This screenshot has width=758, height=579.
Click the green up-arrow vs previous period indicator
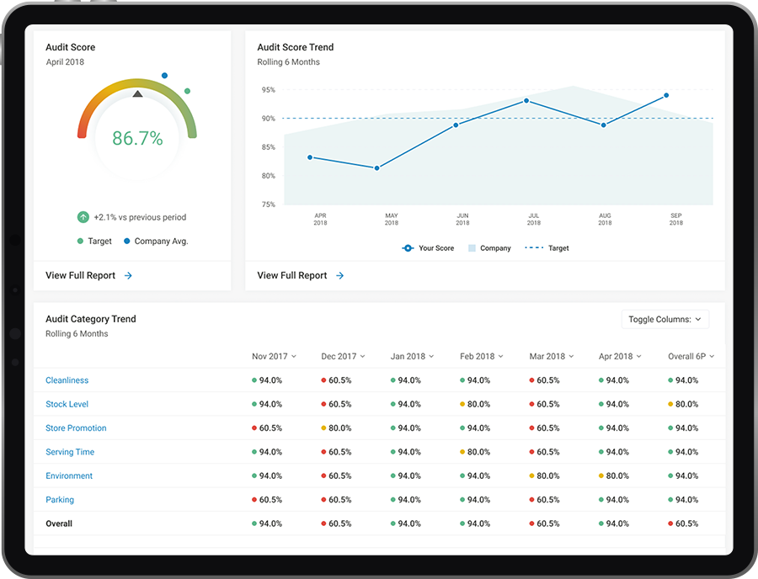[83, 217]
